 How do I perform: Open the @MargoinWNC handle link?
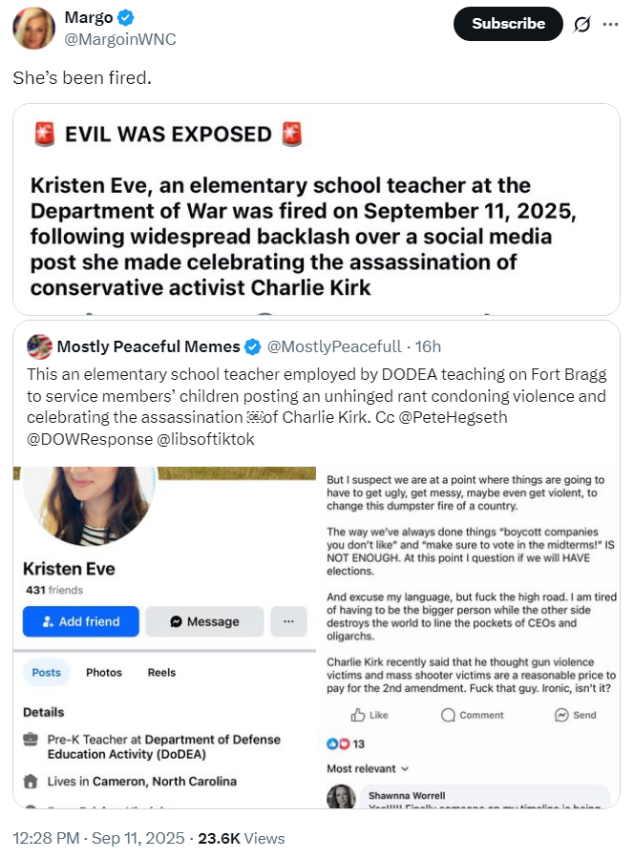point(120,39)
